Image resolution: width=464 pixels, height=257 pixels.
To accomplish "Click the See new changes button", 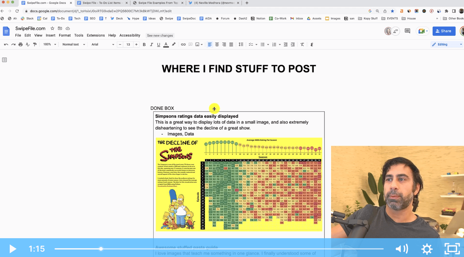I will pyautogui.click(x=160, y=35).
